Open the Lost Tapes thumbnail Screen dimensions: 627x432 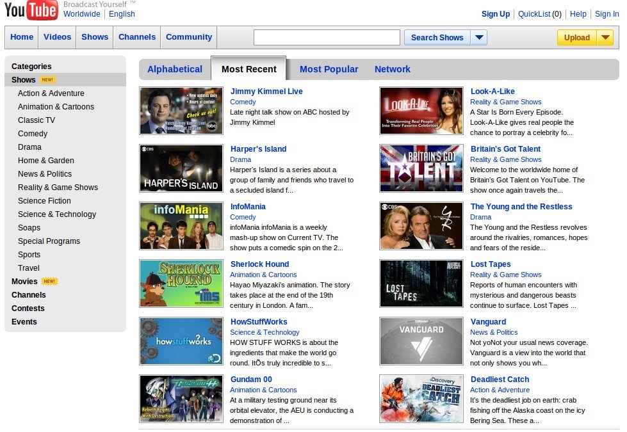421,284
